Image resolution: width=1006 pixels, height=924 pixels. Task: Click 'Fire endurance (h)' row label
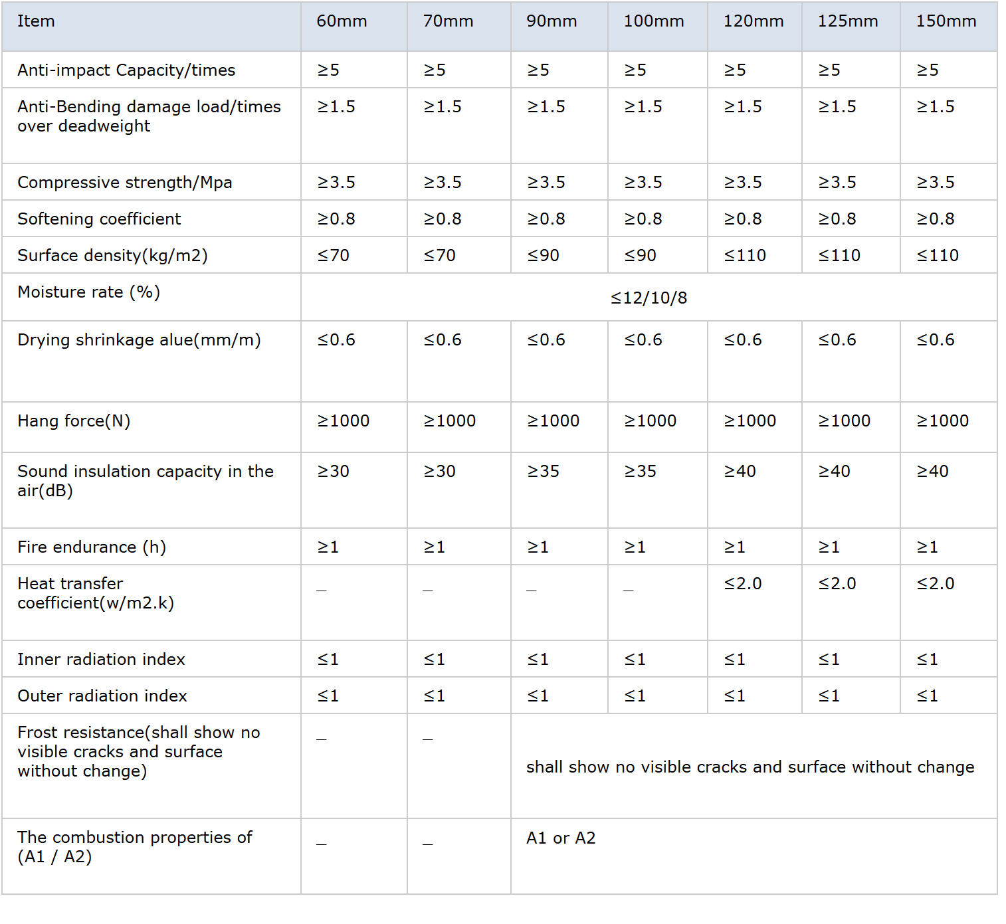click(92, 547)
